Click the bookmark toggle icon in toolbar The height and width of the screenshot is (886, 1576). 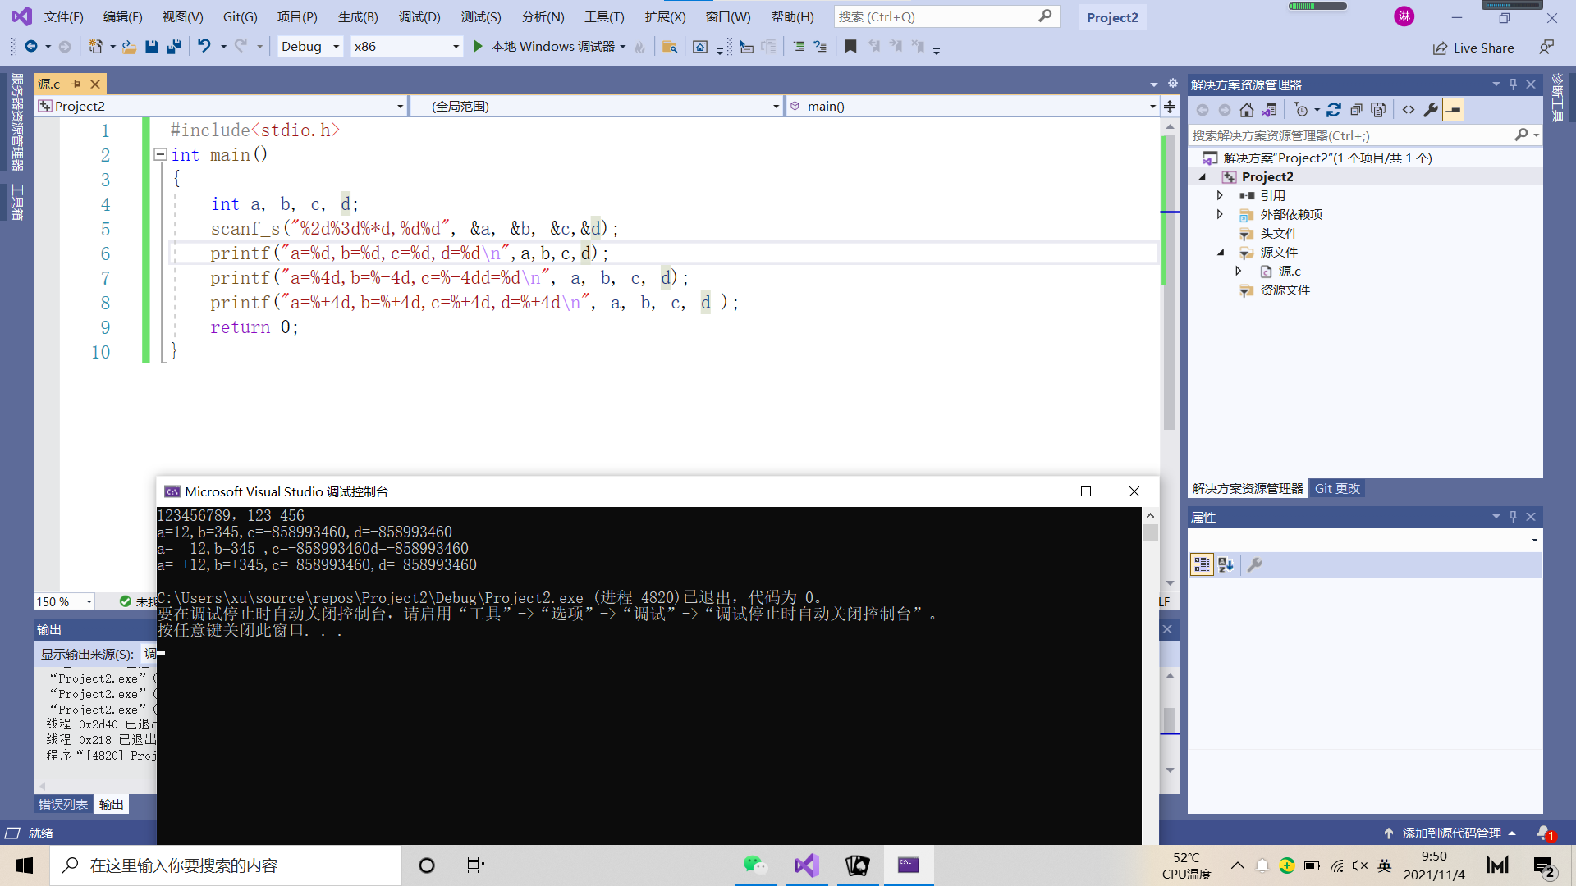[x=850, y=47]
